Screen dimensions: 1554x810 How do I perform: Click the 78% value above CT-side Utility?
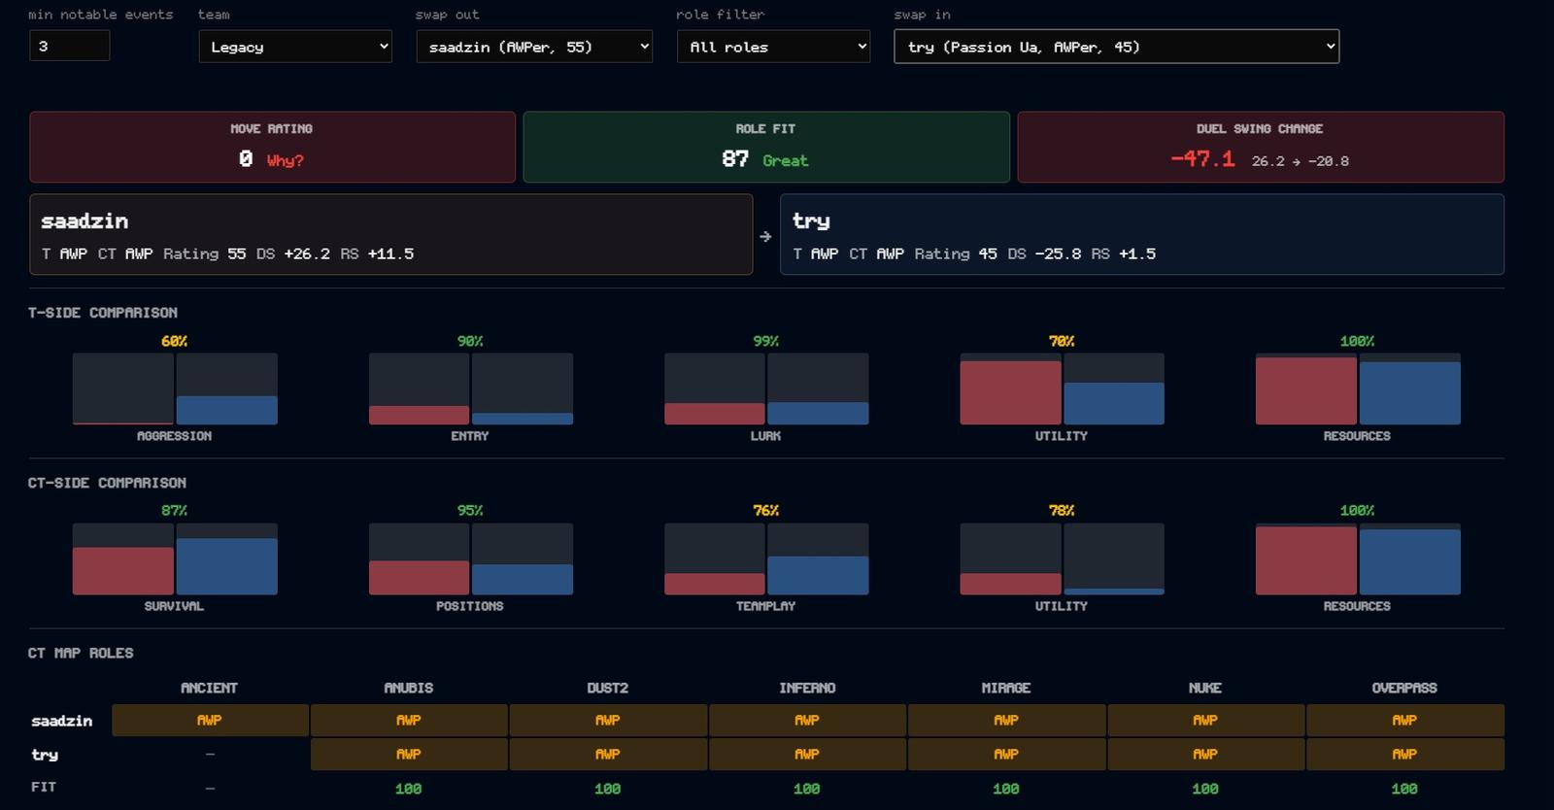(1062, 510)
